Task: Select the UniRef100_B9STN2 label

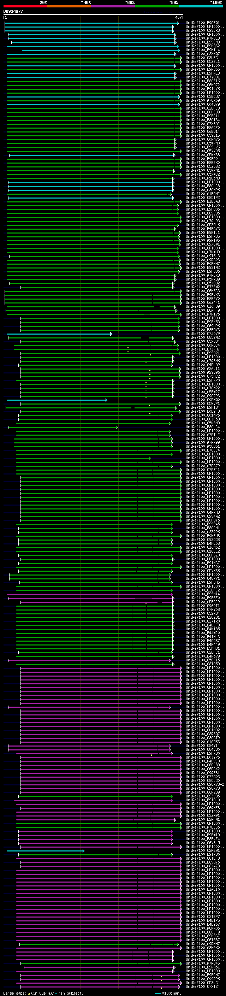Action: point(203,267)
